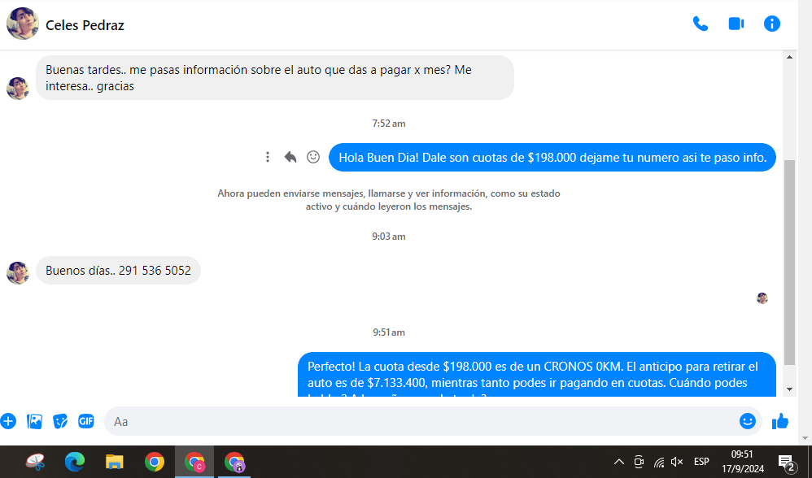Click the Aa message input field
Viewport: 812px width, 478px height.
[423, 421]
